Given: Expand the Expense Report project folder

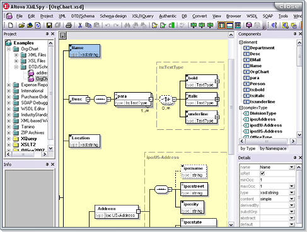Looking at the screenshot, I should [9, 85].
